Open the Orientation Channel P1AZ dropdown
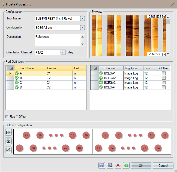The height and width of the screenshot is (172, 177). click(63, 52)
